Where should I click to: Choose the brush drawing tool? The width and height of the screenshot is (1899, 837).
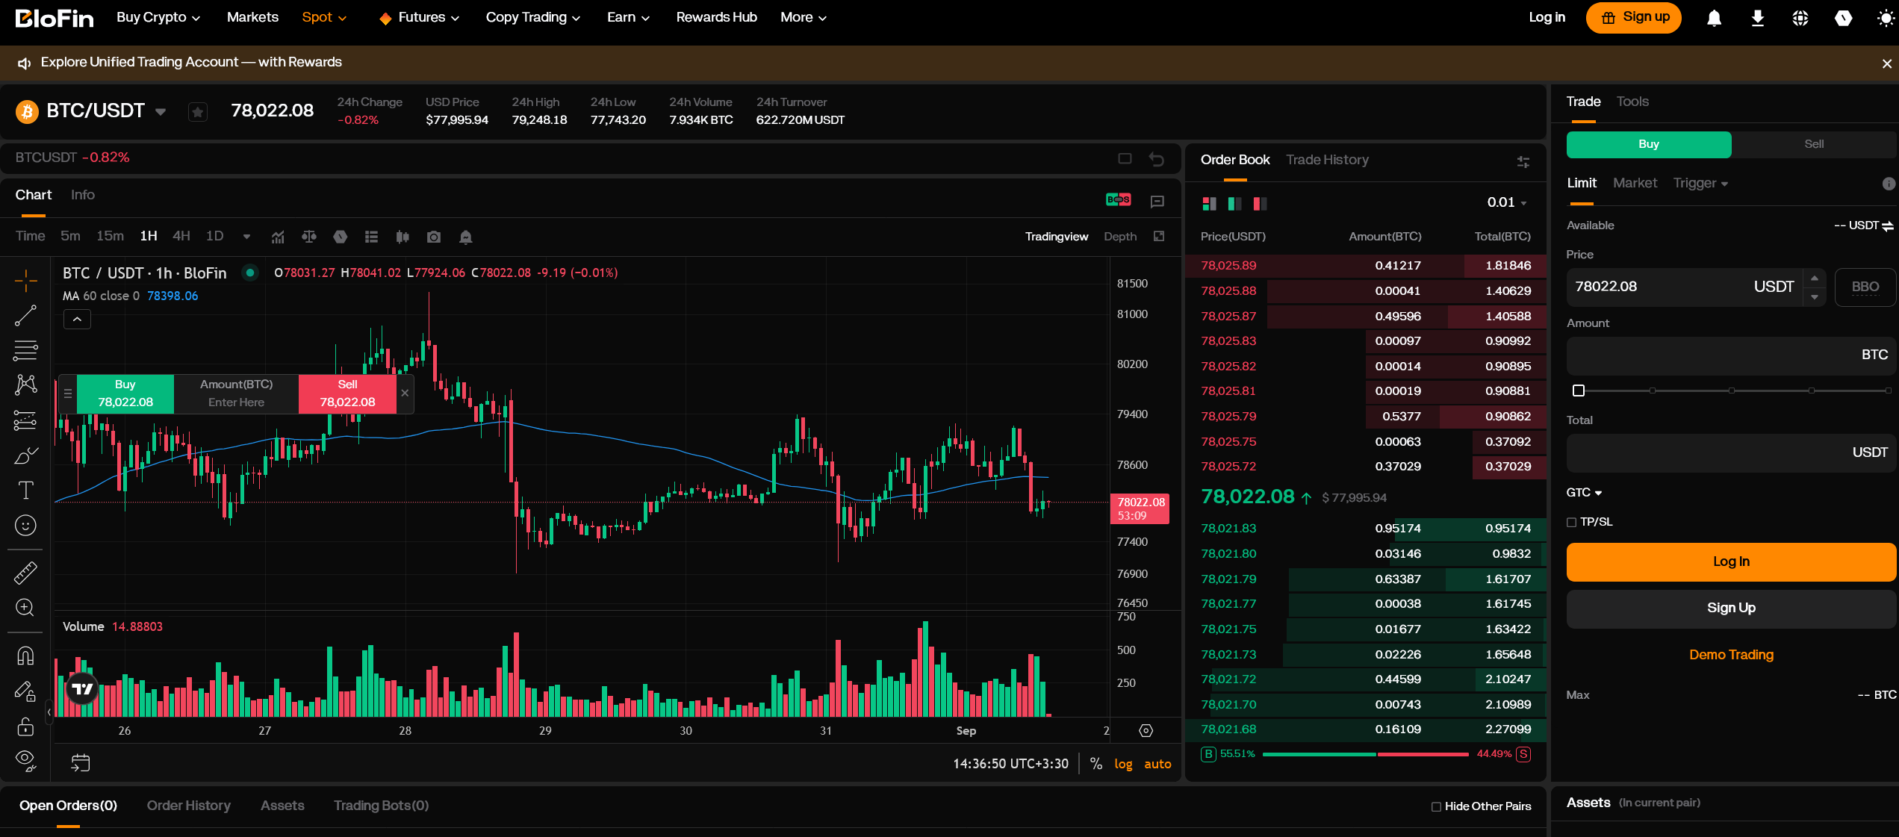click(x=25, y=455)
